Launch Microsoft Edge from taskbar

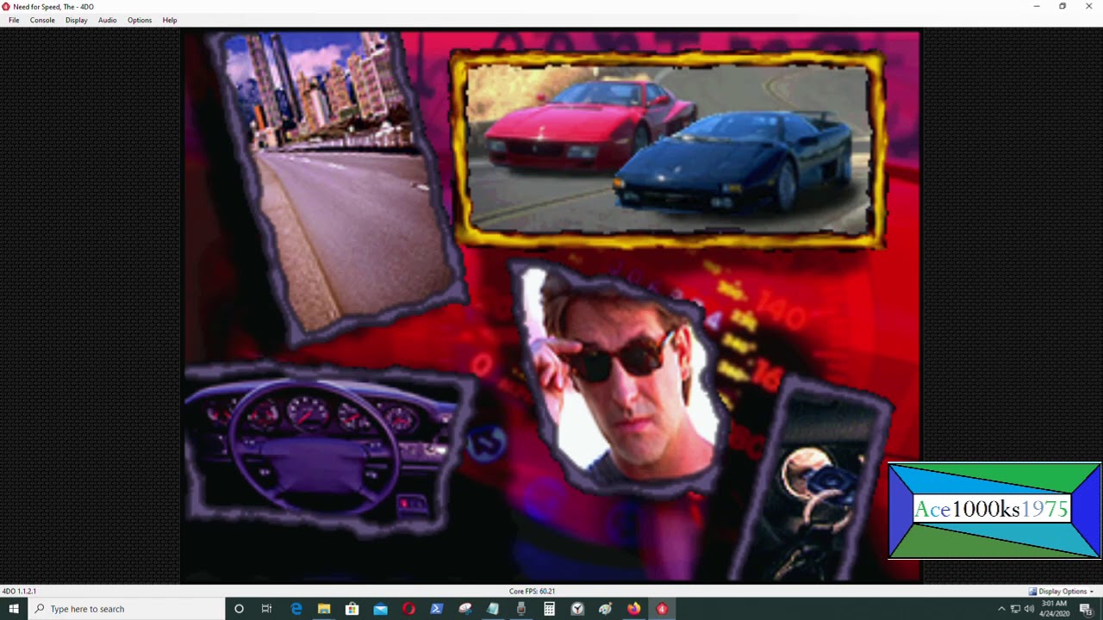pyautogui.click(x=296, y=609)
